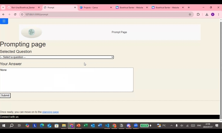Click the Prompt Page header text

pos(119,32)
